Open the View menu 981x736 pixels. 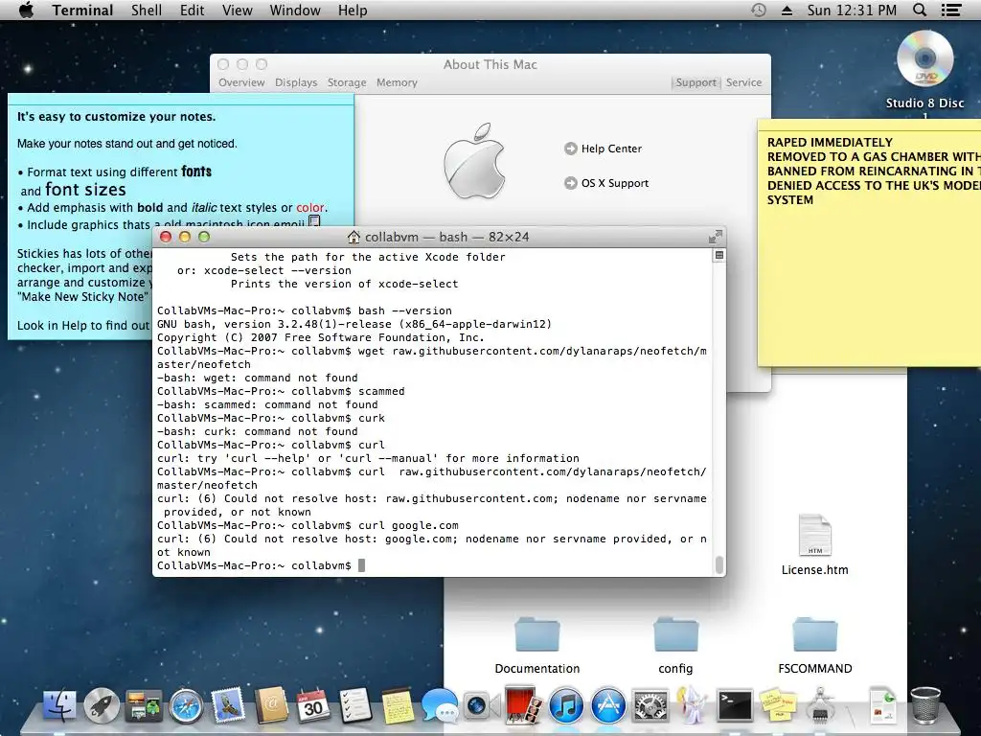(x=238, y=10)
